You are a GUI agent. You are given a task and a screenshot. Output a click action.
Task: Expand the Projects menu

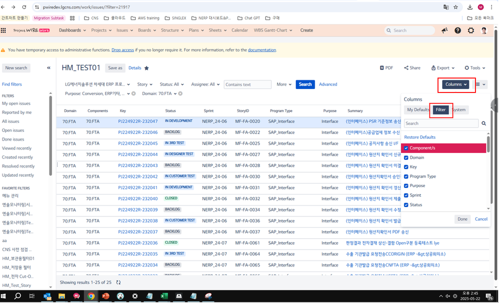coord(101,30)
